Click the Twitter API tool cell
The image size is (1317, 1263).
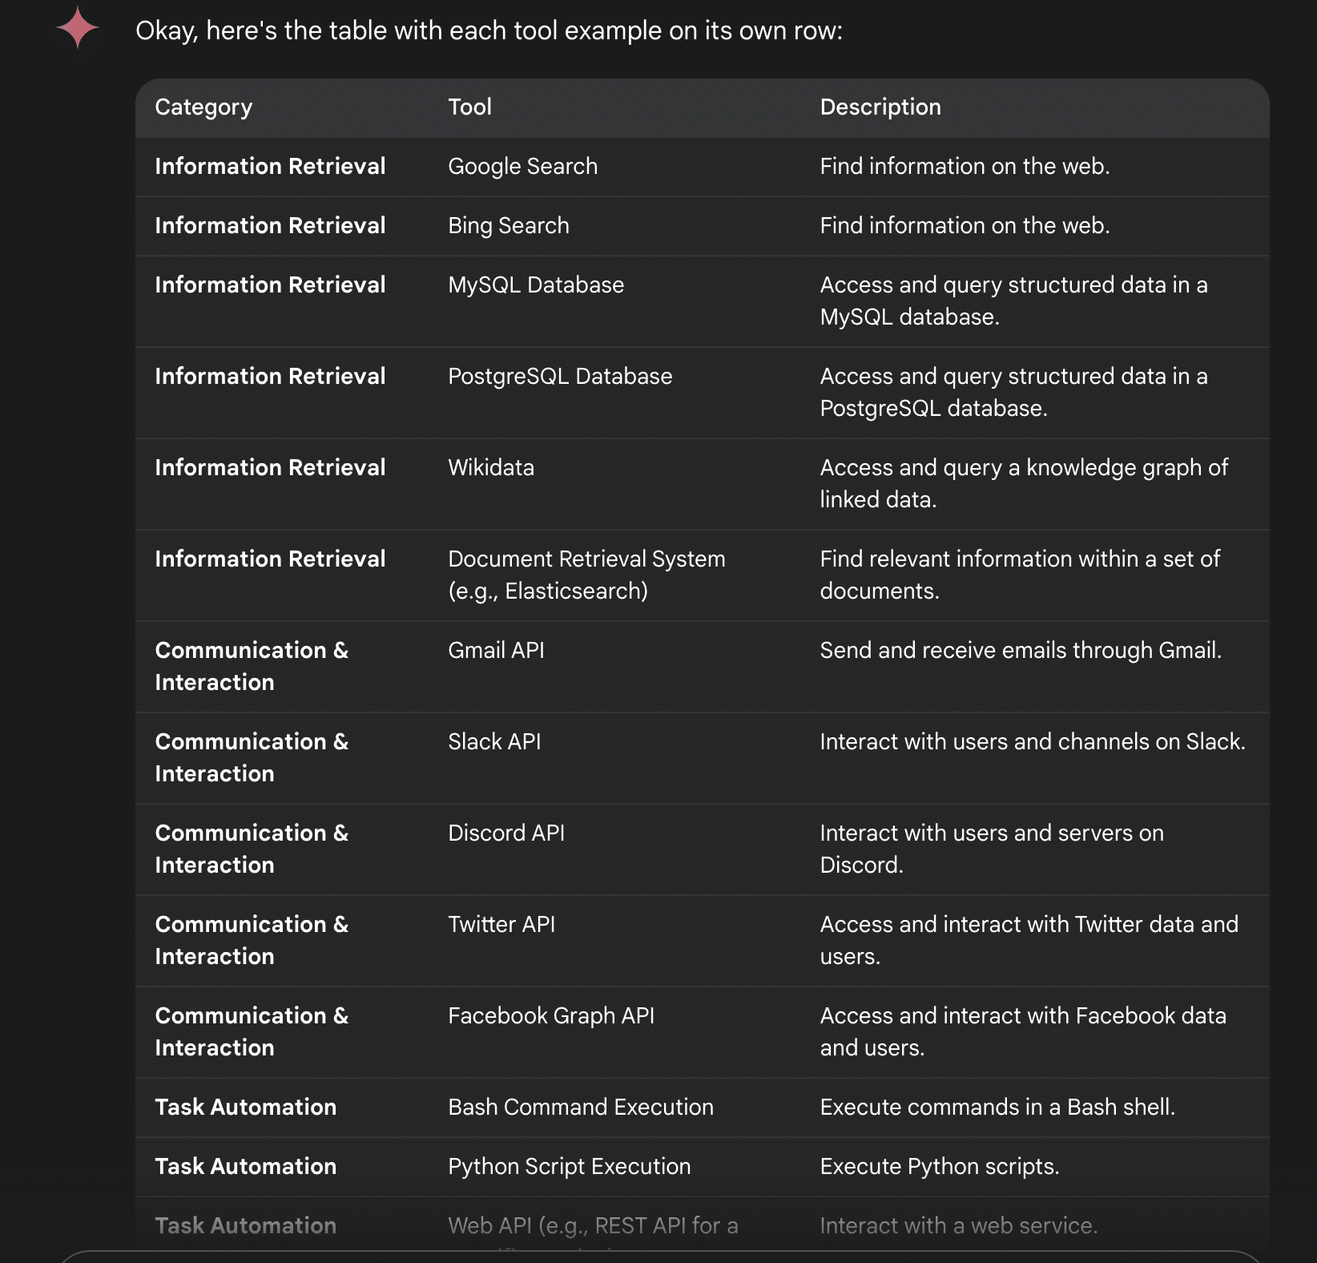coord(501,925)
